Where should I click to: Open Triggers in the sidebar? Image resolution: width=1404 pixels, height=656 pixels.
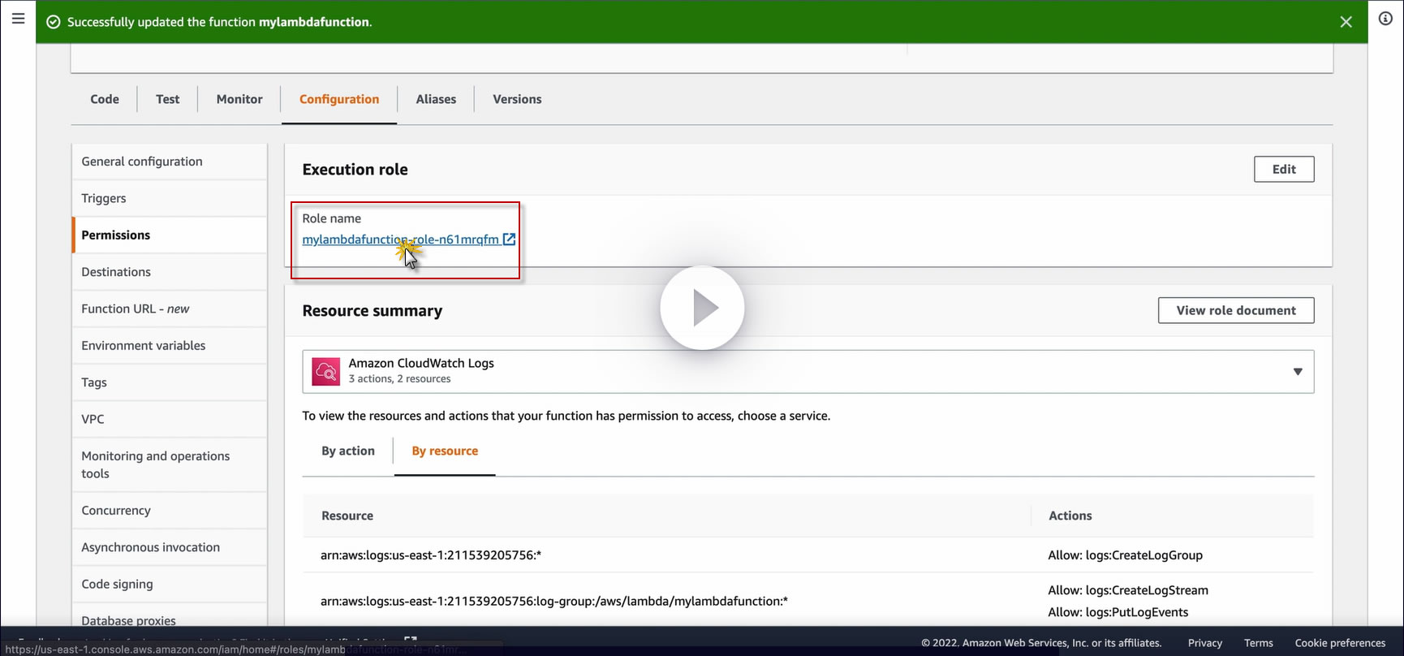coord(170,198)
